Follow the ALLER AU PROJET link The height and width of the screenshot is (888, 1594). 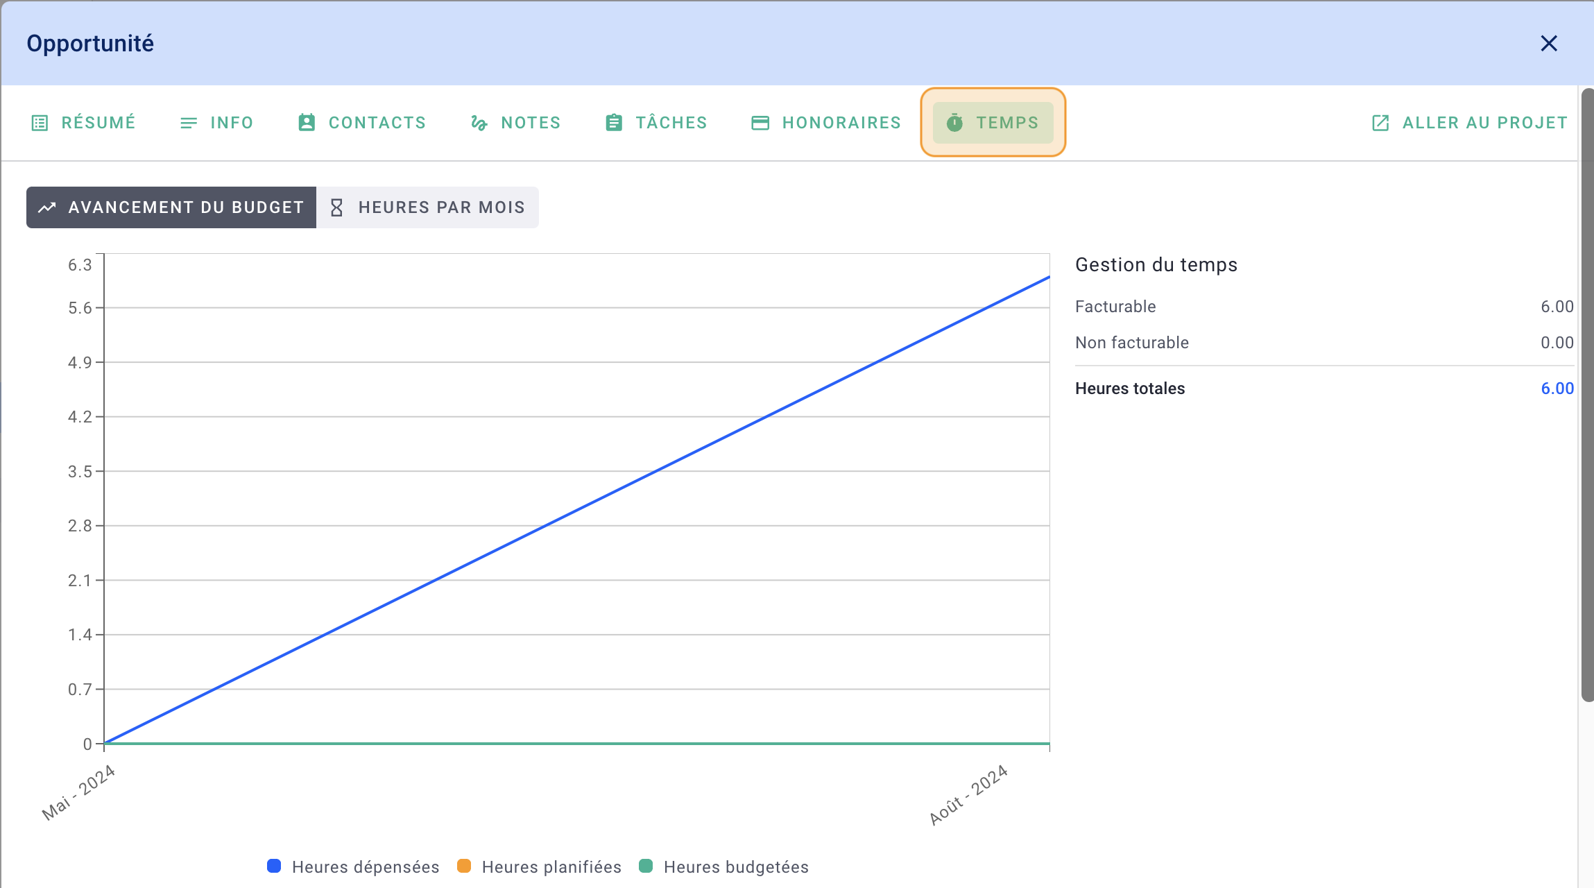(1470, 123)
